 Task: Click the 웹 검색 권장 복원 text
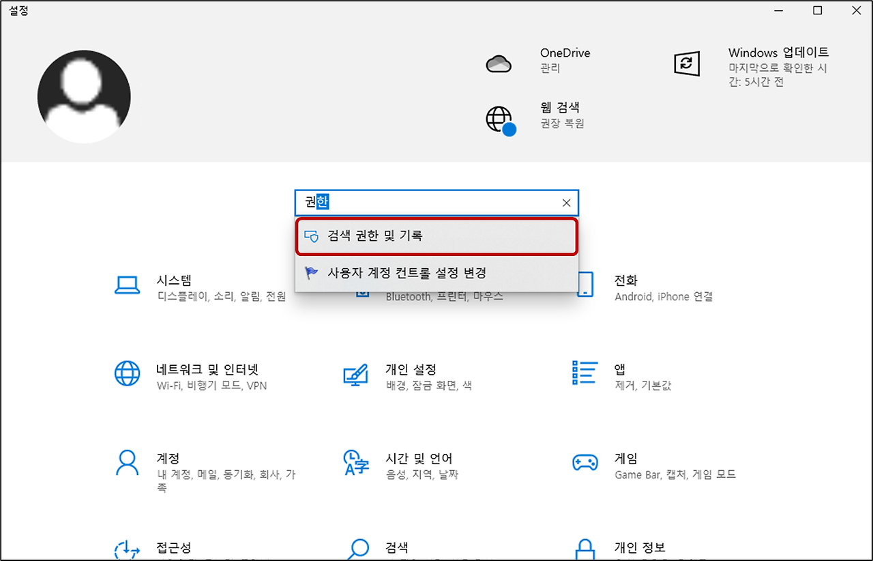click(x=562, y=124)
